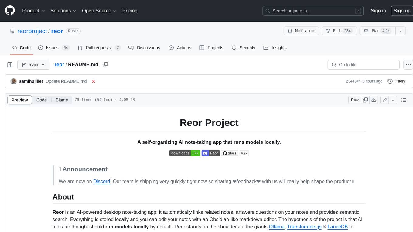The width and height of the screenshot is (413, 232).
Task: Go to the Discussions tab
Action: tap(144, 48)
